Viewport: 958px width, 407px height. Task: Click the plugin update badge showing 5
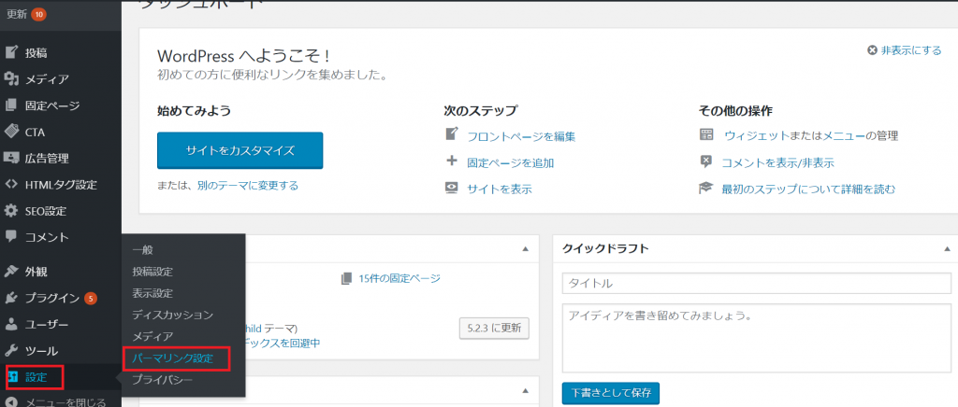click(x=91, y=299)
